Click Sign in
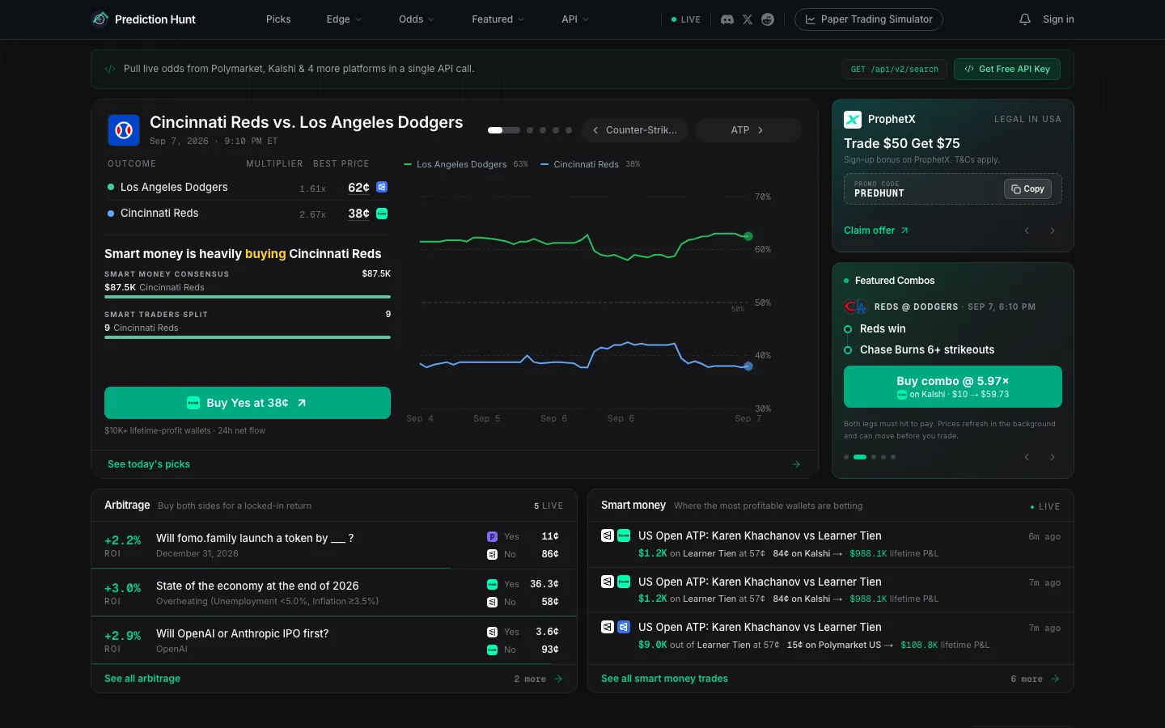Screen dimensions: 1165x728 (x=1058, y=19)
